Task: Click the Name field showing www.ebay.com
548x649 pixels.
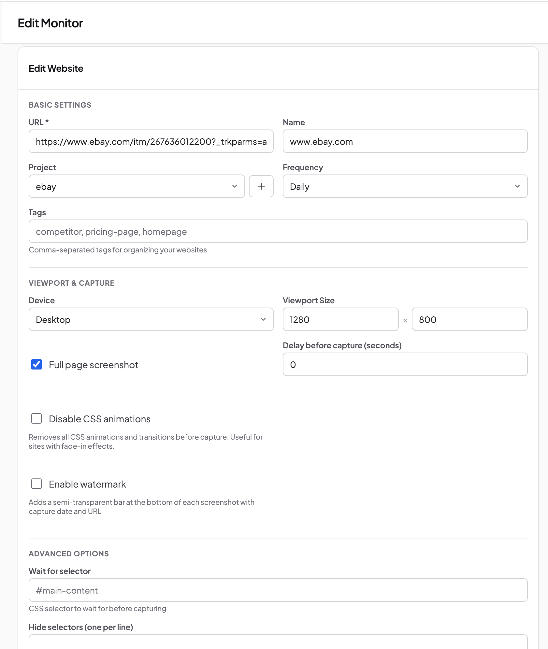Action: [405, 141]
